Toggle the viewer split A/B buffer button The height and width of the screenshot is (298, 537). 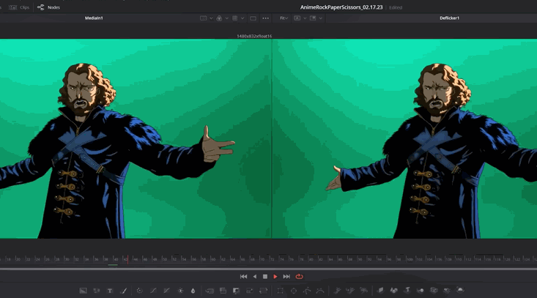pos(297,18)
